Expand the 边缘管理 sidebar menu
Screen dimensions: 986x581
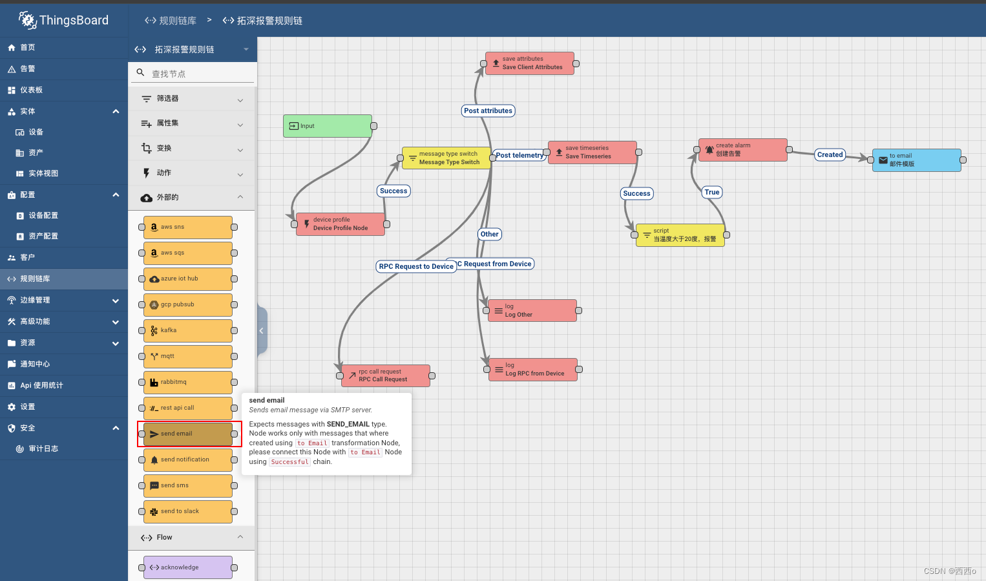click(115, 301)
